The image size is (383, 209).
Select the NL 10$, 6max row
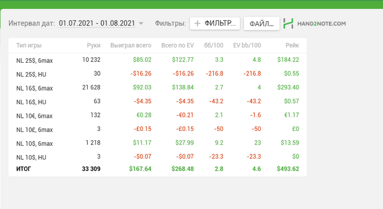point(158,143)
